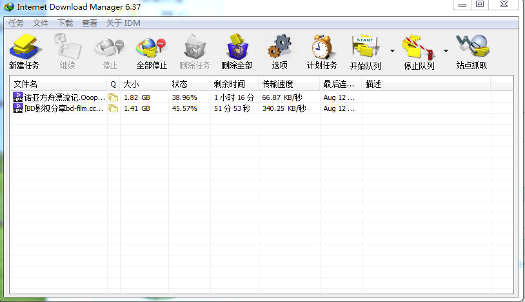Viewport: 525px width, 302px height.
Task: Click the 全部停止 (stop all) icon
Action: tap(152, 48)
